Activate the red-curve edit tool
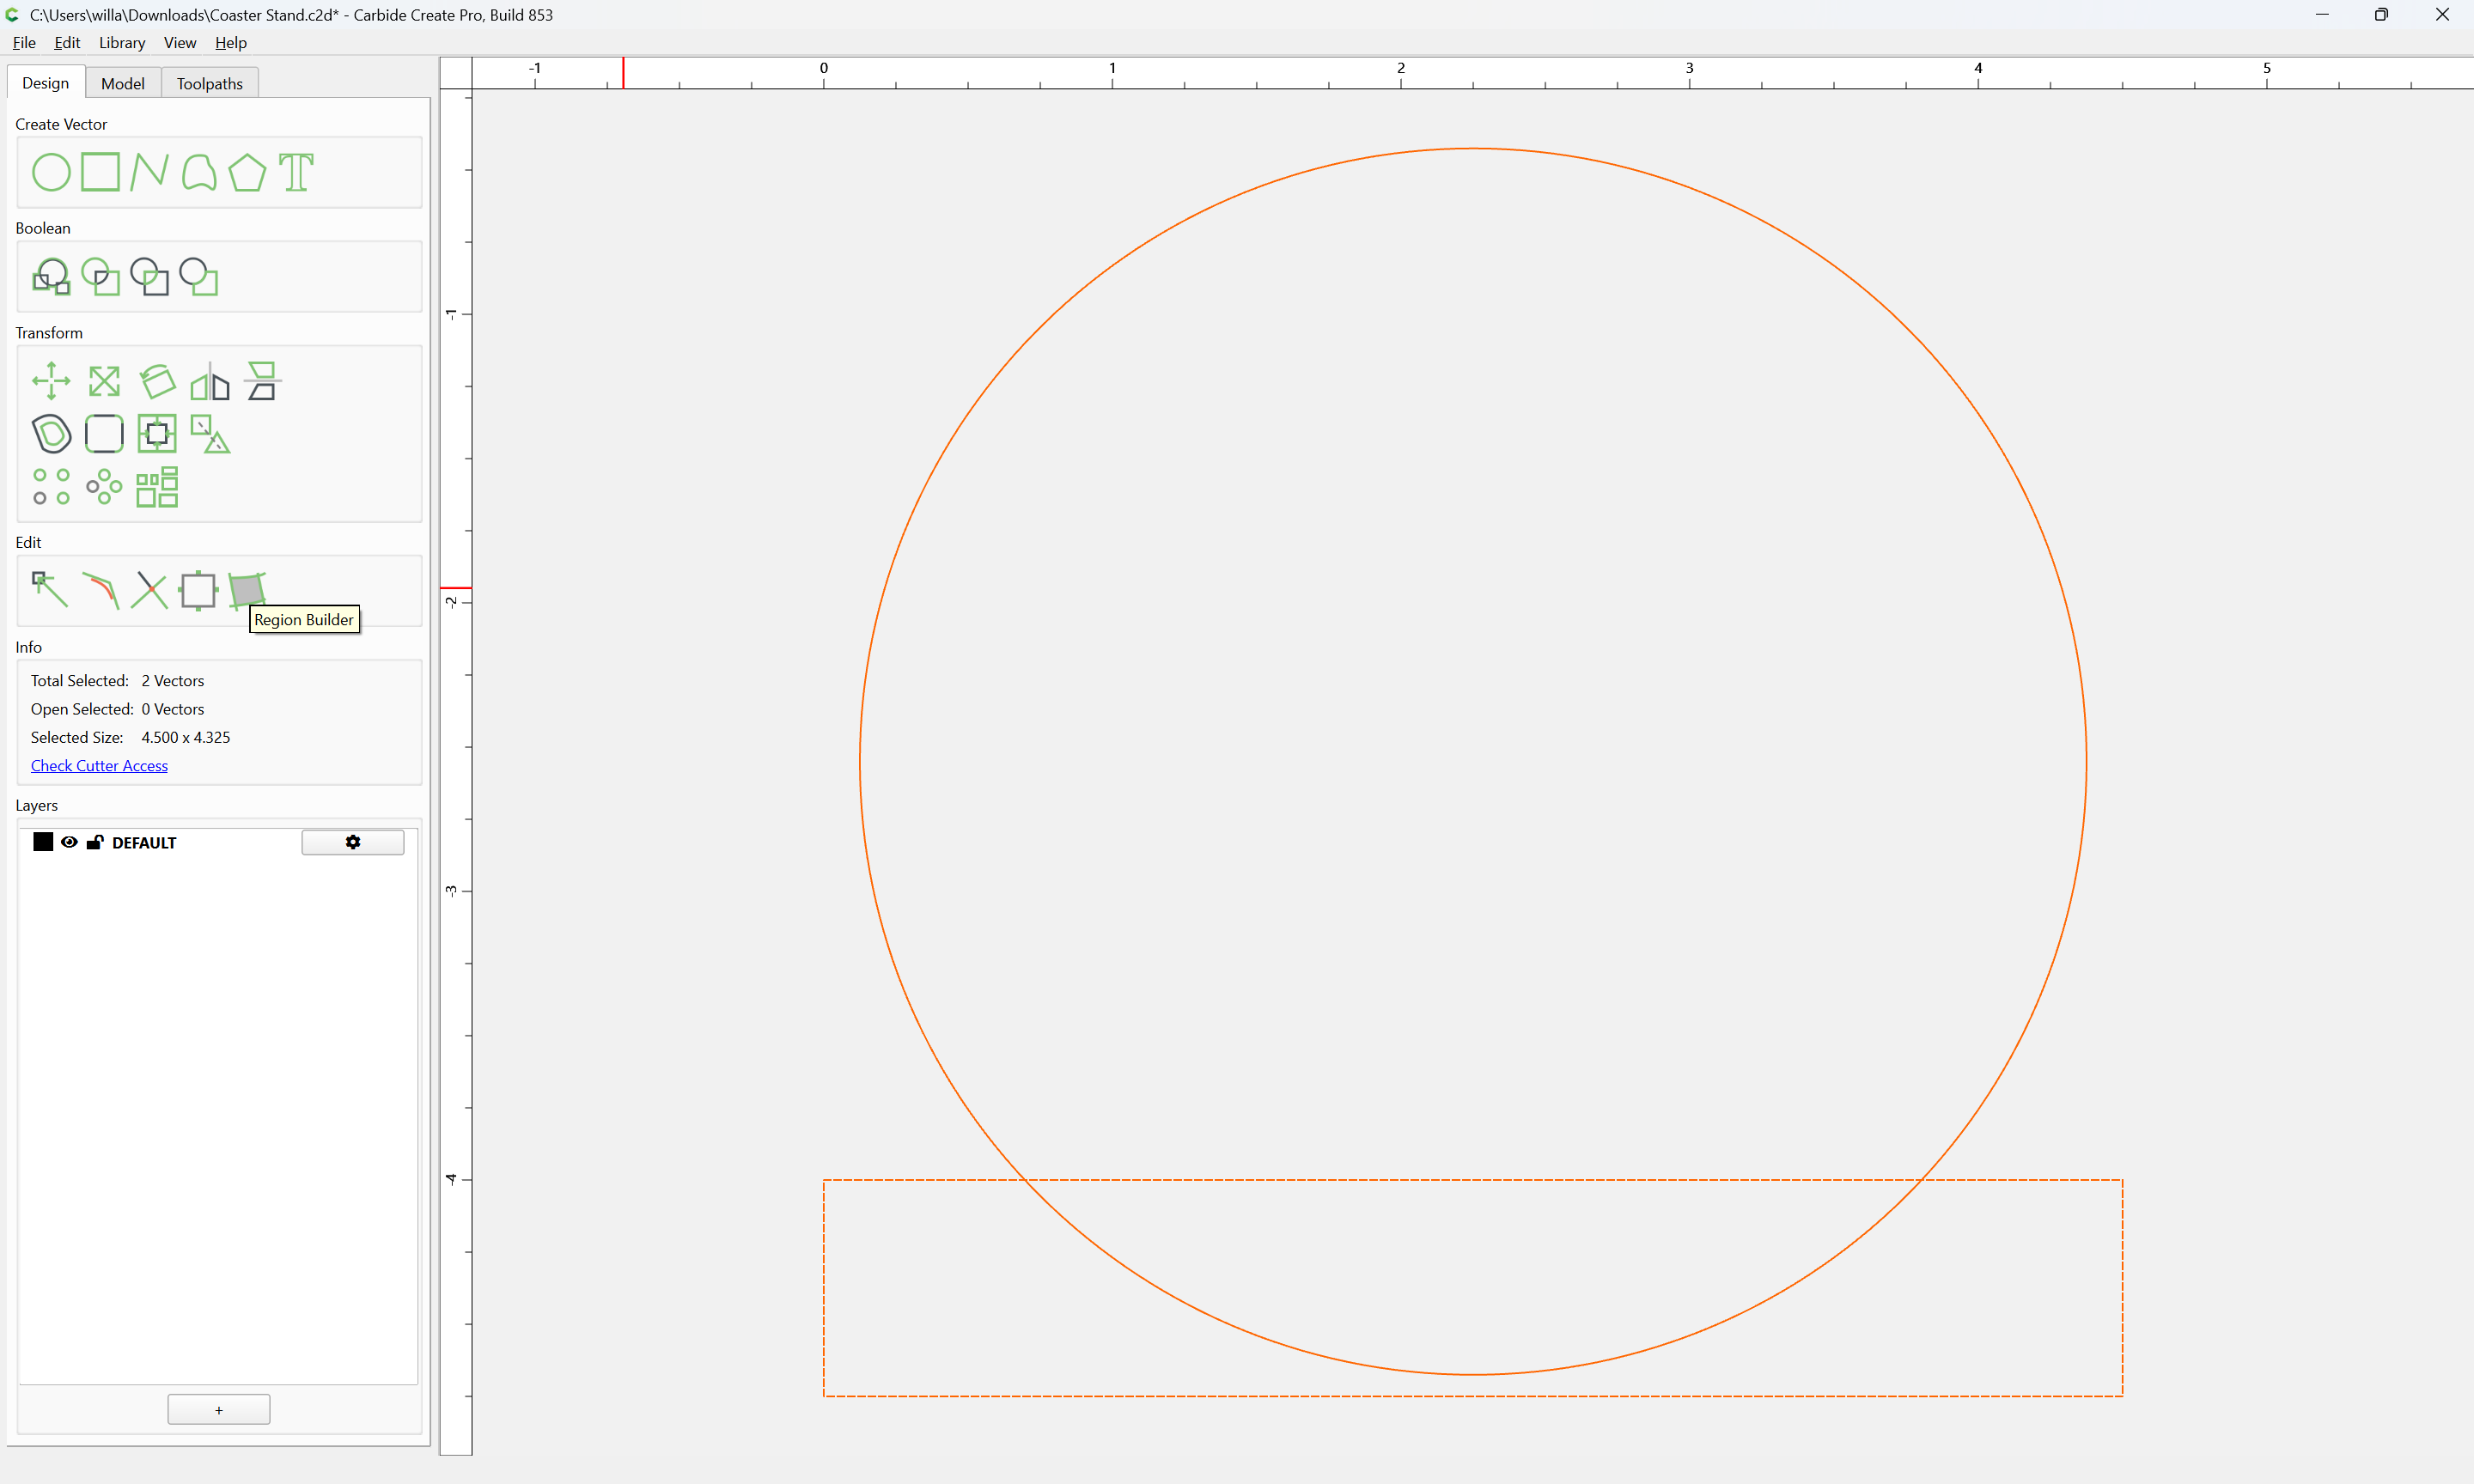Screen dimensions: 2474x1484 tap(100, 590)
